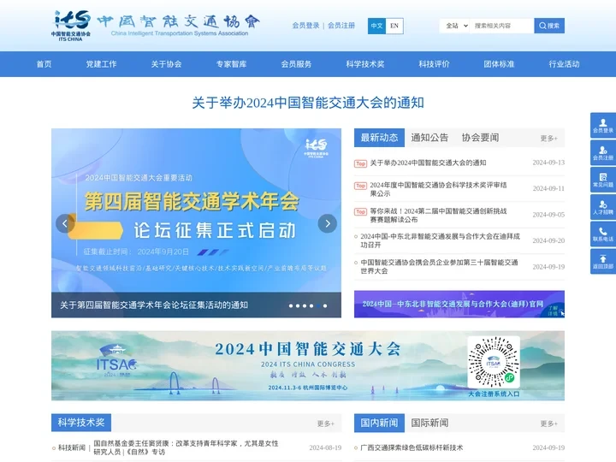Open 中东北非大会在迪拜成功召开 news item
The image size is (616, 462).
pos(441,240)
